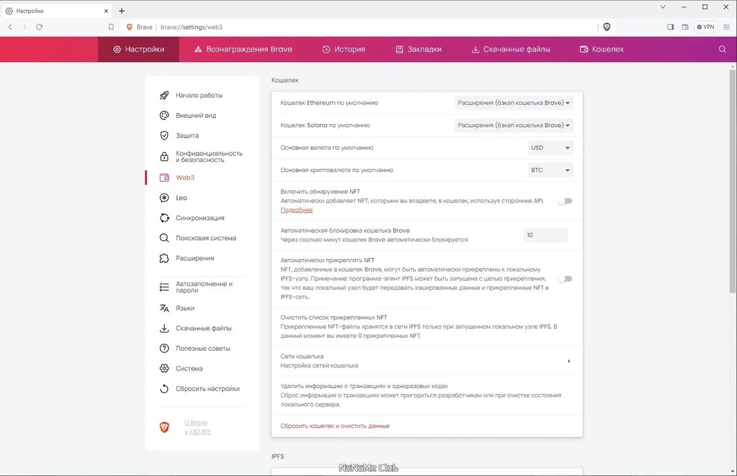Click the translate icon for Языки
Screen dimensions: 737x476
coord(164,308)
